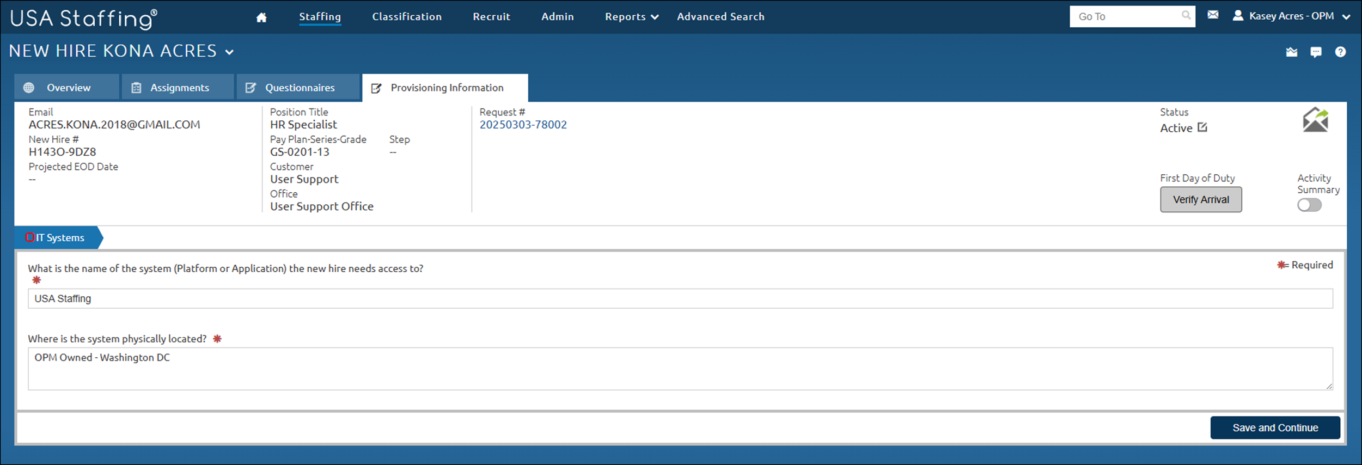Screen dimensions: 1362x465
Task: Open the Kasey Acres - OPM user menu
Action: coord(1291,16)
